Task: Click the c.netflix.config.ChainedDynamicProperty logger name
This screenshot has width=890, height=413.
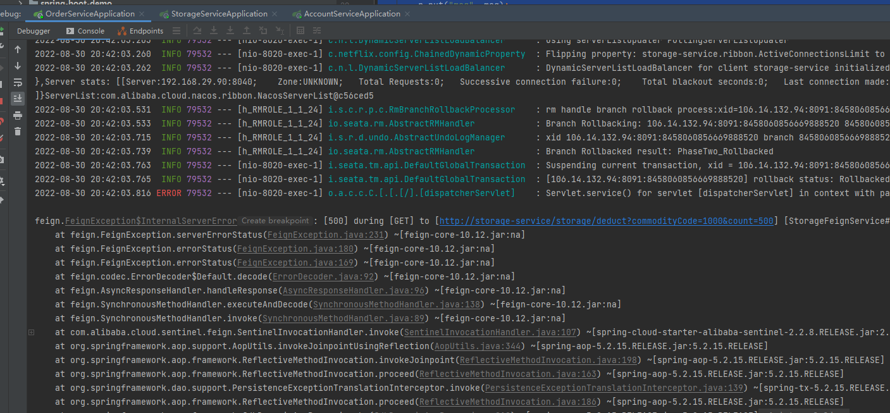Action: click(426, 54)
